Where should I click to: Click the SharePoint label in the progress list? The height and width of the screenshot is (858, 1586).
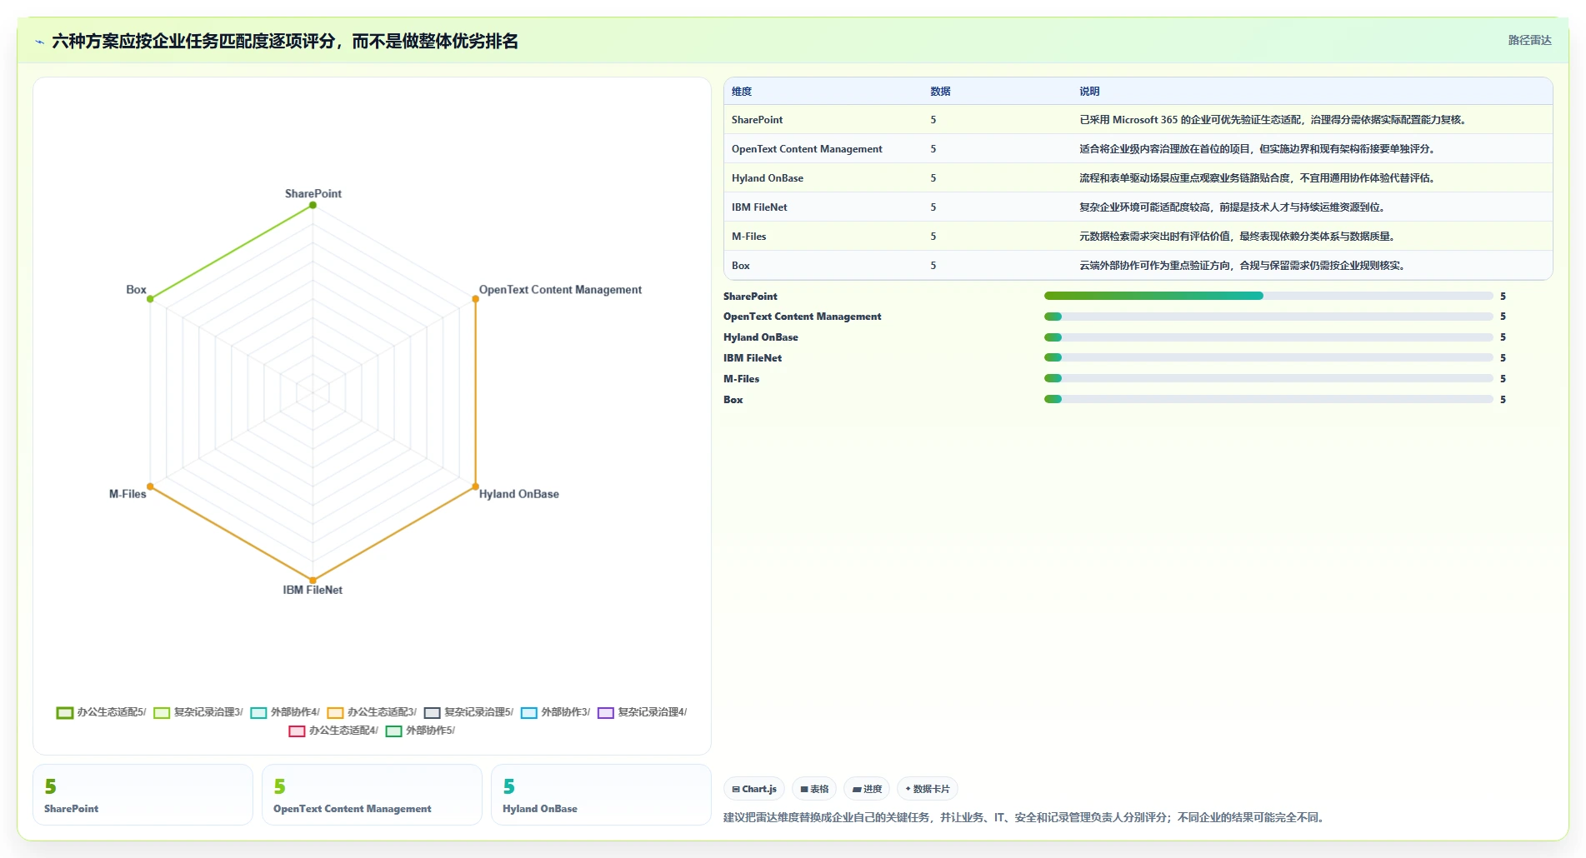pos(750,297)
